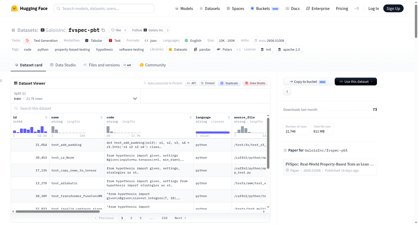Jump to page 218 of rows
The image size is (418, 225).
(164, 218)
